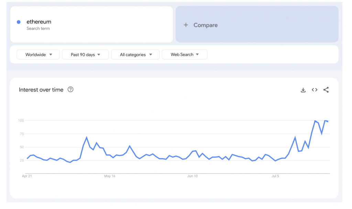Download the interest over time CSV
The image size is (352, 209).
tap(303, 90)
